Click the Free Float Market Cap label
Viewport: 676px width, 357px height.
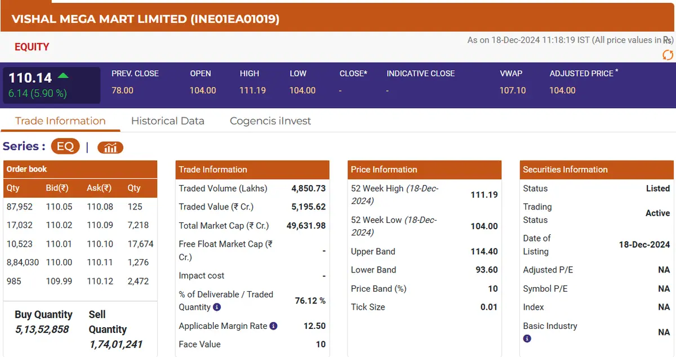(226, 251)
